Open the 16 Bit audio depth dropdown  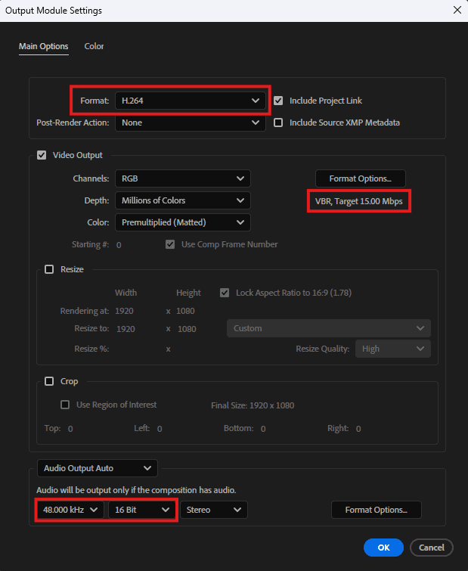[x=142, y=510]
